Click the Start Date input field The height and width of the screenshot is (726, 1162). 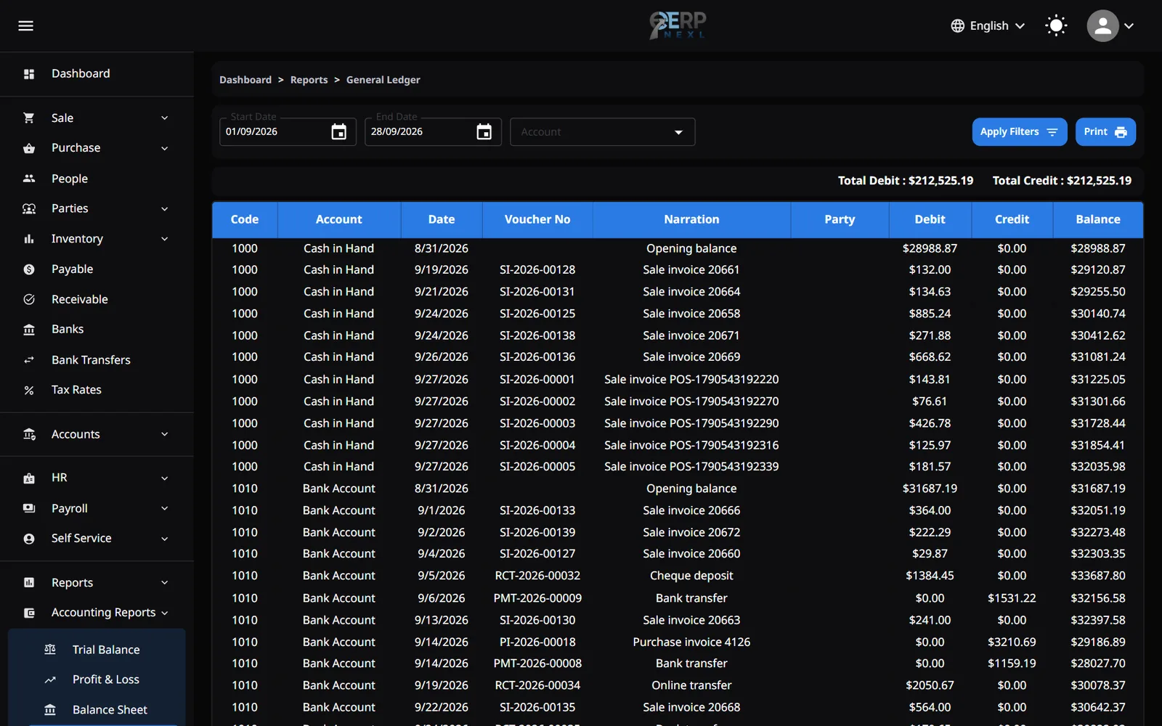tap(288, 132)
